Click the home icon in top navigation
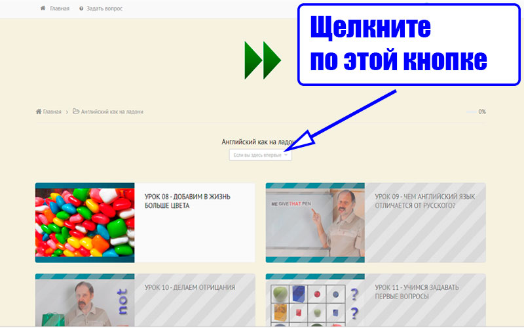This screenshot has width=524, height=328. pyautogui.click(x=43, y=9)
